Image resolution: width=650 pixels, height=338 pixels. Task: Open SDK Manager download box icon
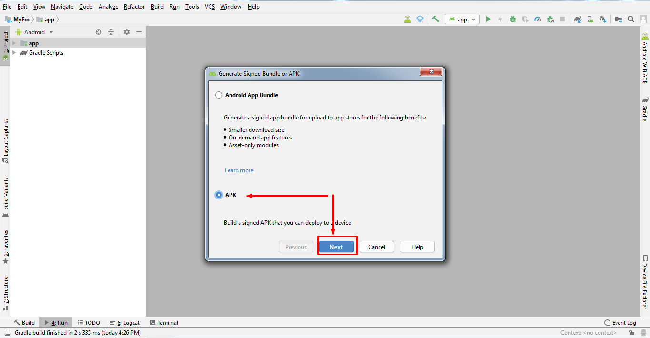pos(602,20)
